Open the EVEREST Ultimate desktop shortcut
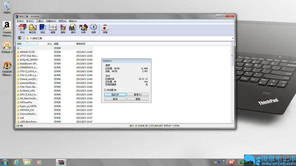The width and height of the screenshot is (296, 166). [x=7, y=69]
